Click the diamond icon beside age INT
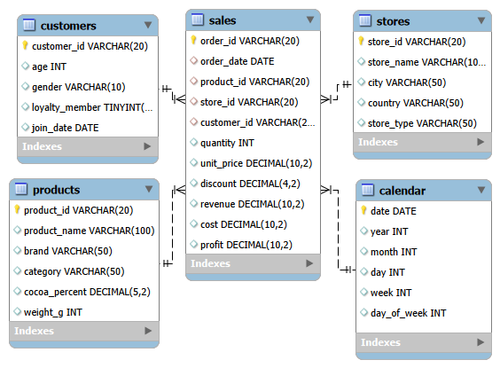Viewport: 500px width, 368px height. [26, 66]
